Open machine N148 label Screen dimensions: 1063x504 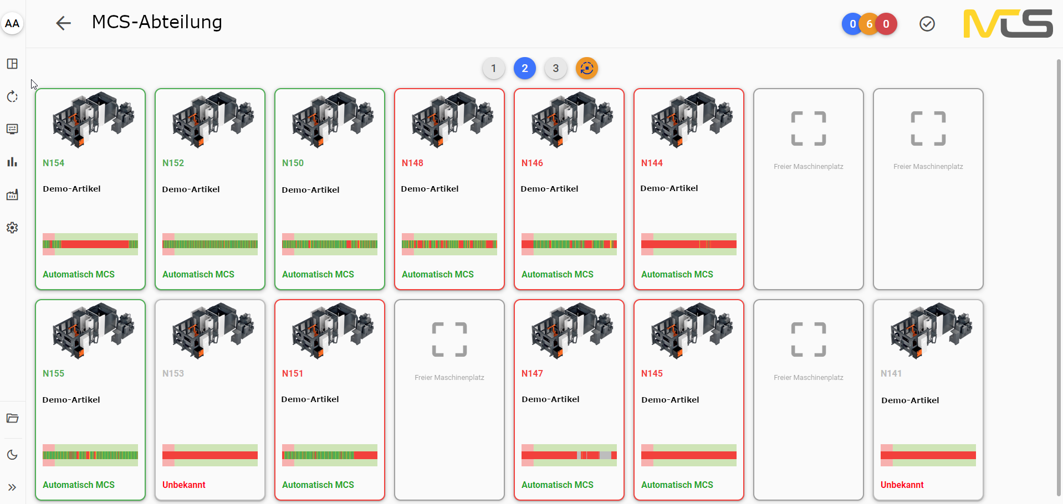[412, 163]
